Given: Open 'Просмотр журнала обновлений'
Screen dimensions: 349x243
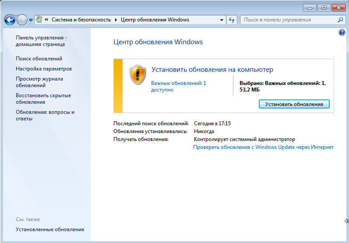Looking at the screenshot, I should pyautogui.click(x=39, y=82).
